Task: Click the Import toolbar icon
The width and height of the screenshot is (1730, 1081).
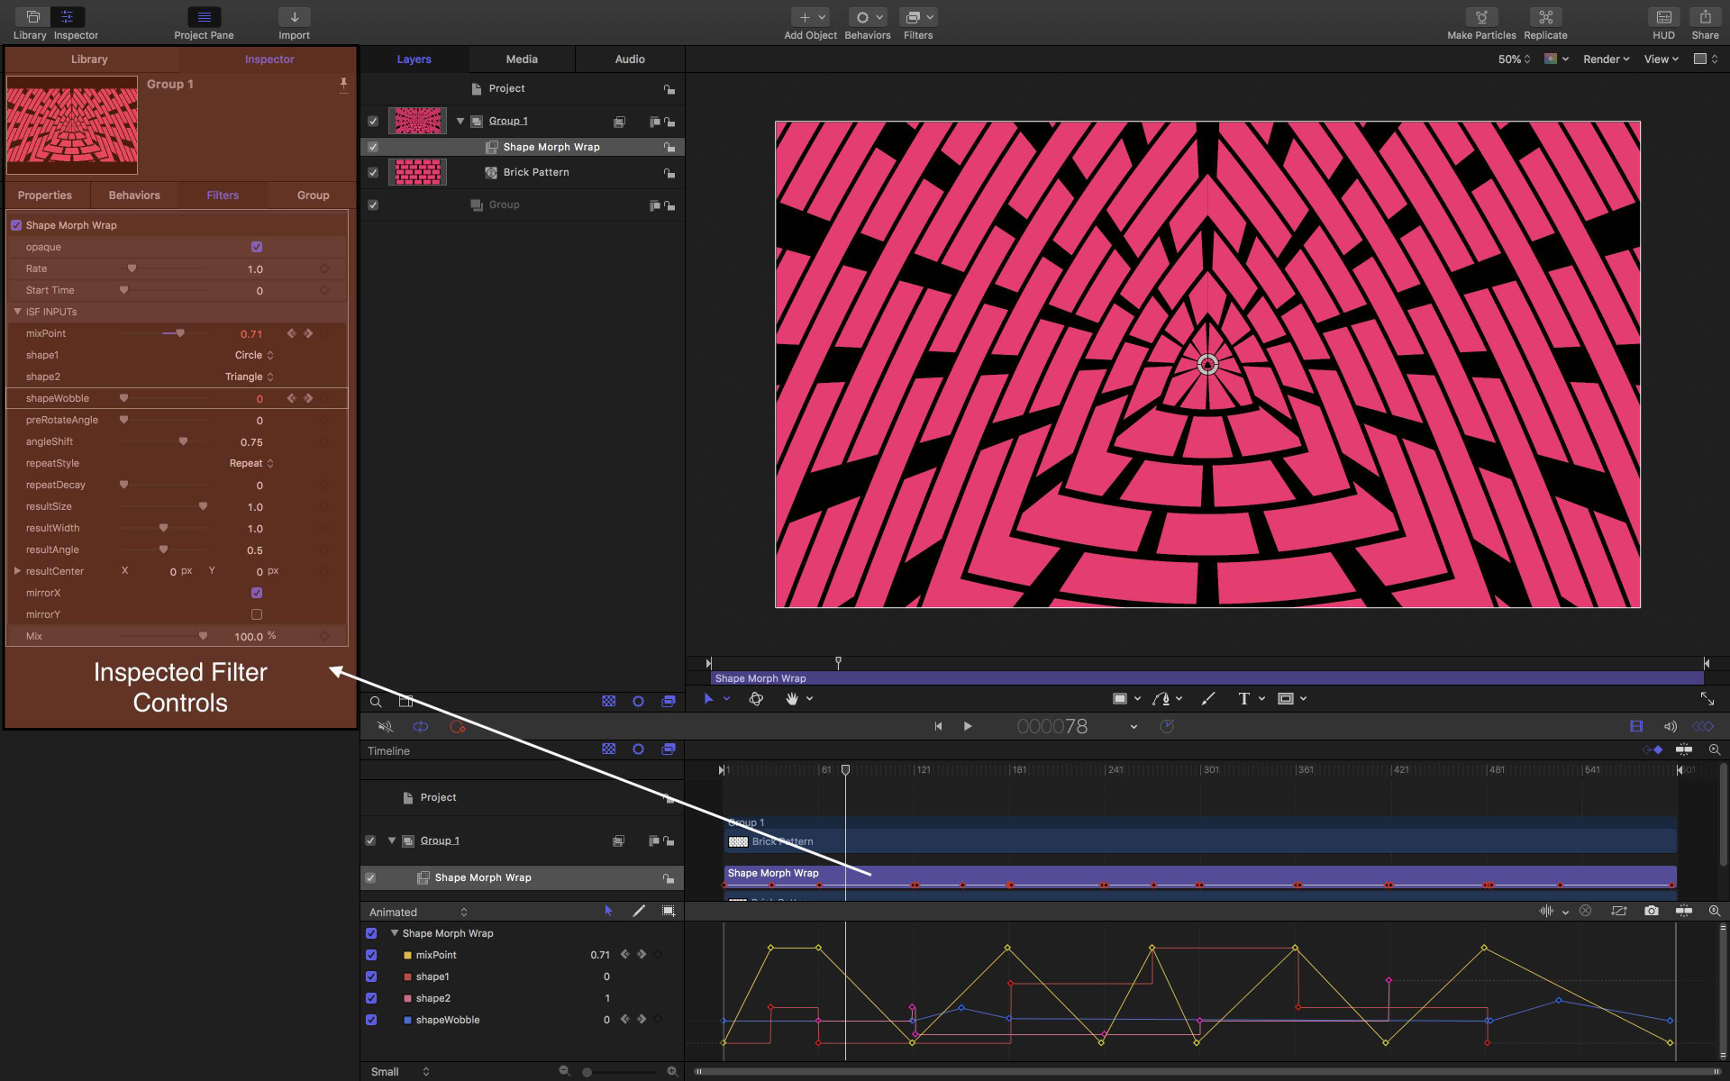Action: click(x=294, y=17)
